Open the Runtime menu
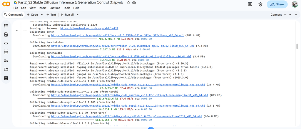 click(55, 8)
